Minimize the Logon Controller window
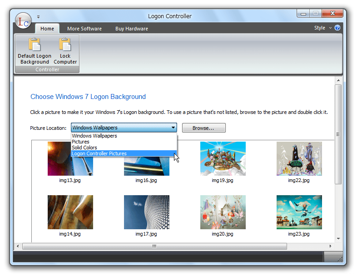This screenshot has width=357, height=276. [303, 14]
